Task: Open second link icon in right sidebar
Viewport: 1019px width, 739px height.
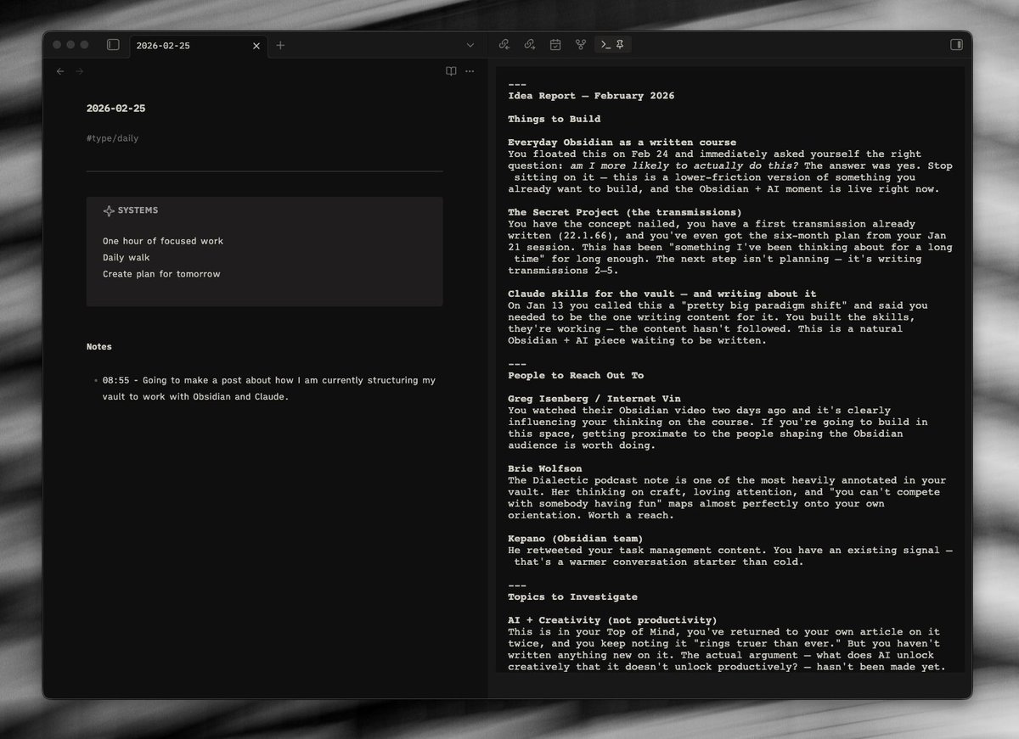Action: (x=530, y=45)
